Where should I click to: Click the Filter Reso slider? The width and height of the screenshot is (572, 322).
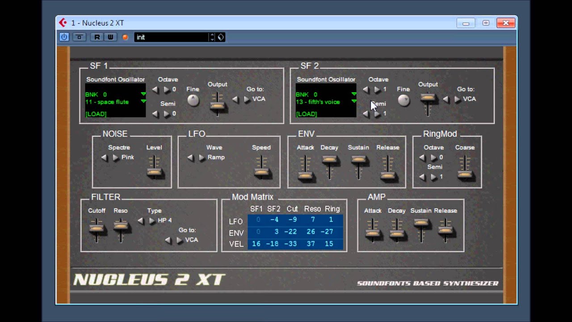(x=121, y=227)
